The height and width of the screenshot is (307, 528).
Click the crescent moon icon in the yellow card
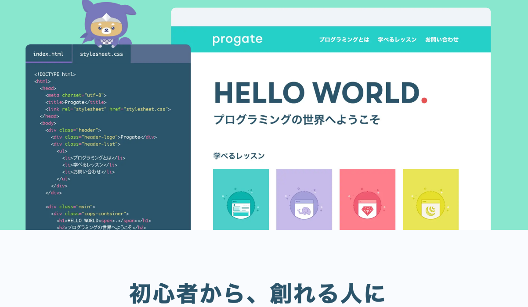pyautogui.click(x=431, y=211)
